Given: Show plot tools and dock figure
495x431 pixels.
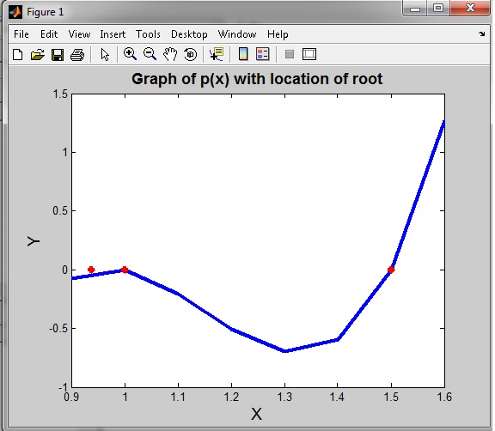Looking at the screenshot, I should coord(309,54).
